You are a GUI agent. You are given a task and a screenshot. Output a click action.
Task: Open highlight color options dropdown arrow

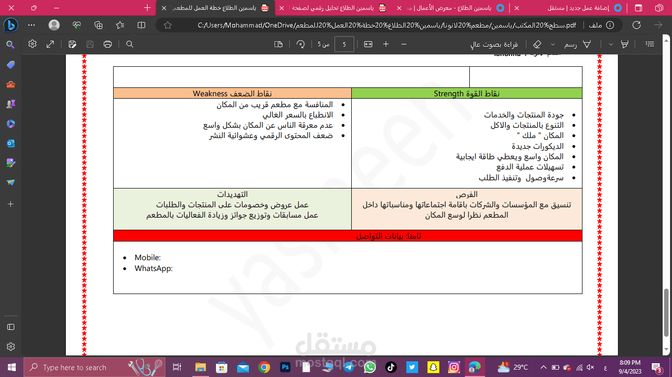coord(611,44)
